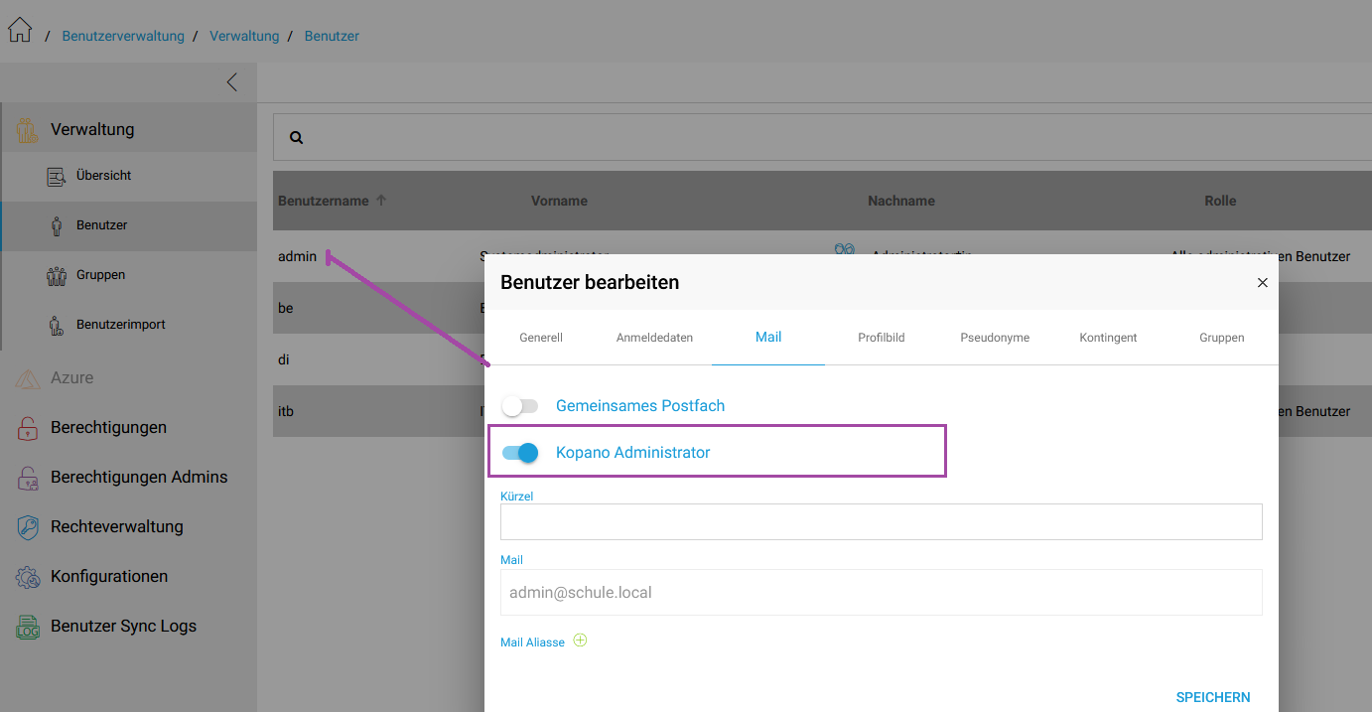Open Benutzer Sync Logs

pyautogui.click(x=123, y=627)
